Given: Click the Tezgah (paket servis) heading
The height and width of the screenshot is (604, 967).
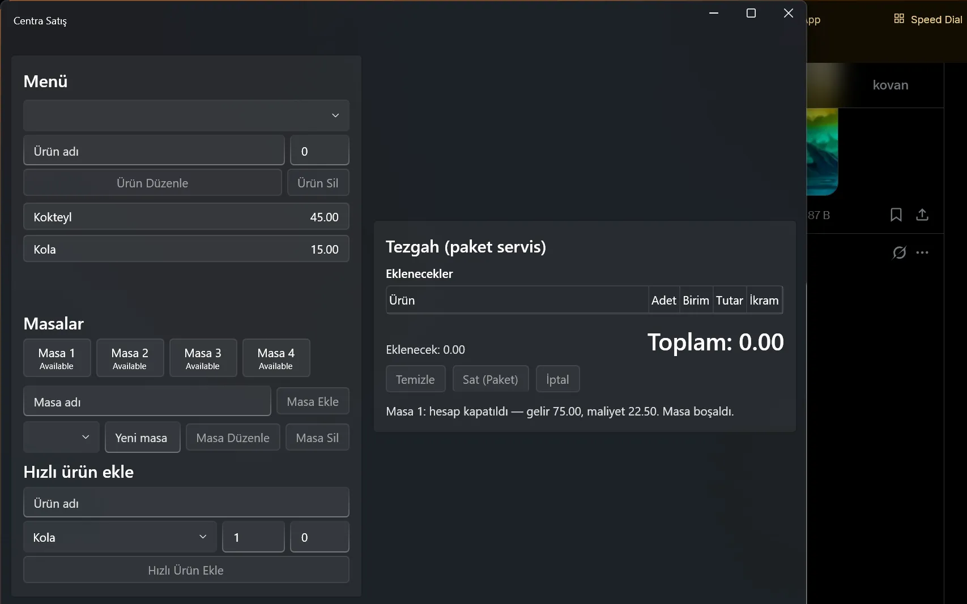Looking at the screenshot, I should pyautogui.click(x=466, y=246).
